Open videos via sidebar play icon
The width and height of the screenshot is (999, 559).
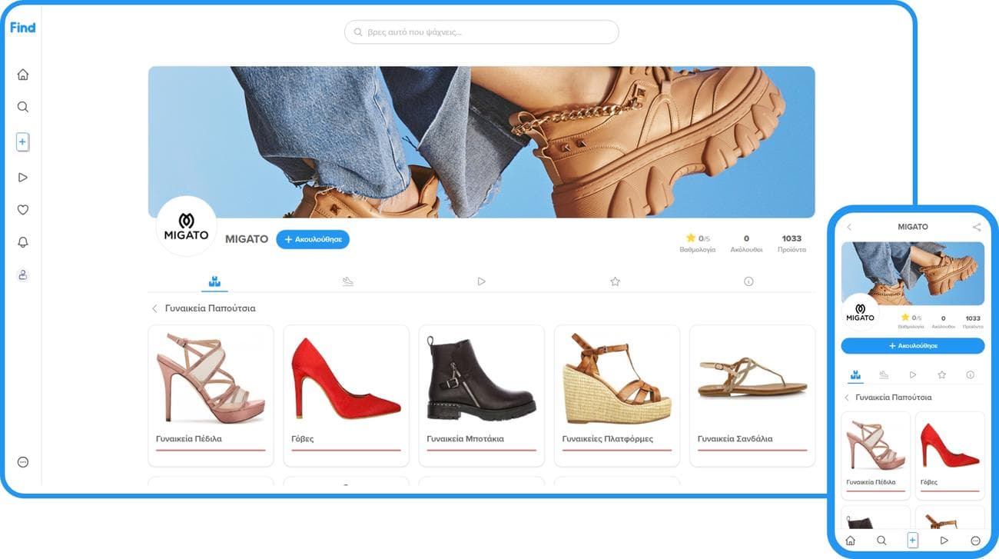[23, 178]
